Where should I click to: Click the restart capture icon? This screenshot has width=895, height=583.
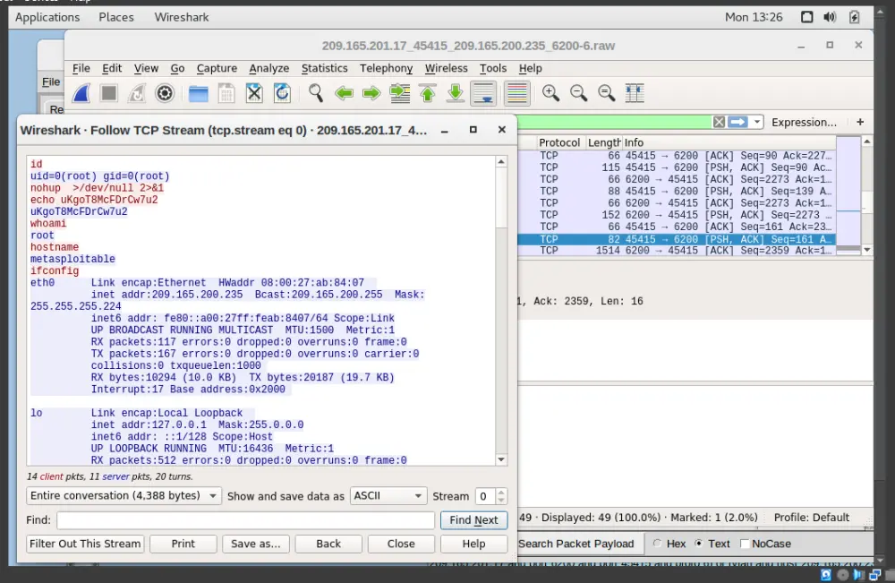point(136,92)
